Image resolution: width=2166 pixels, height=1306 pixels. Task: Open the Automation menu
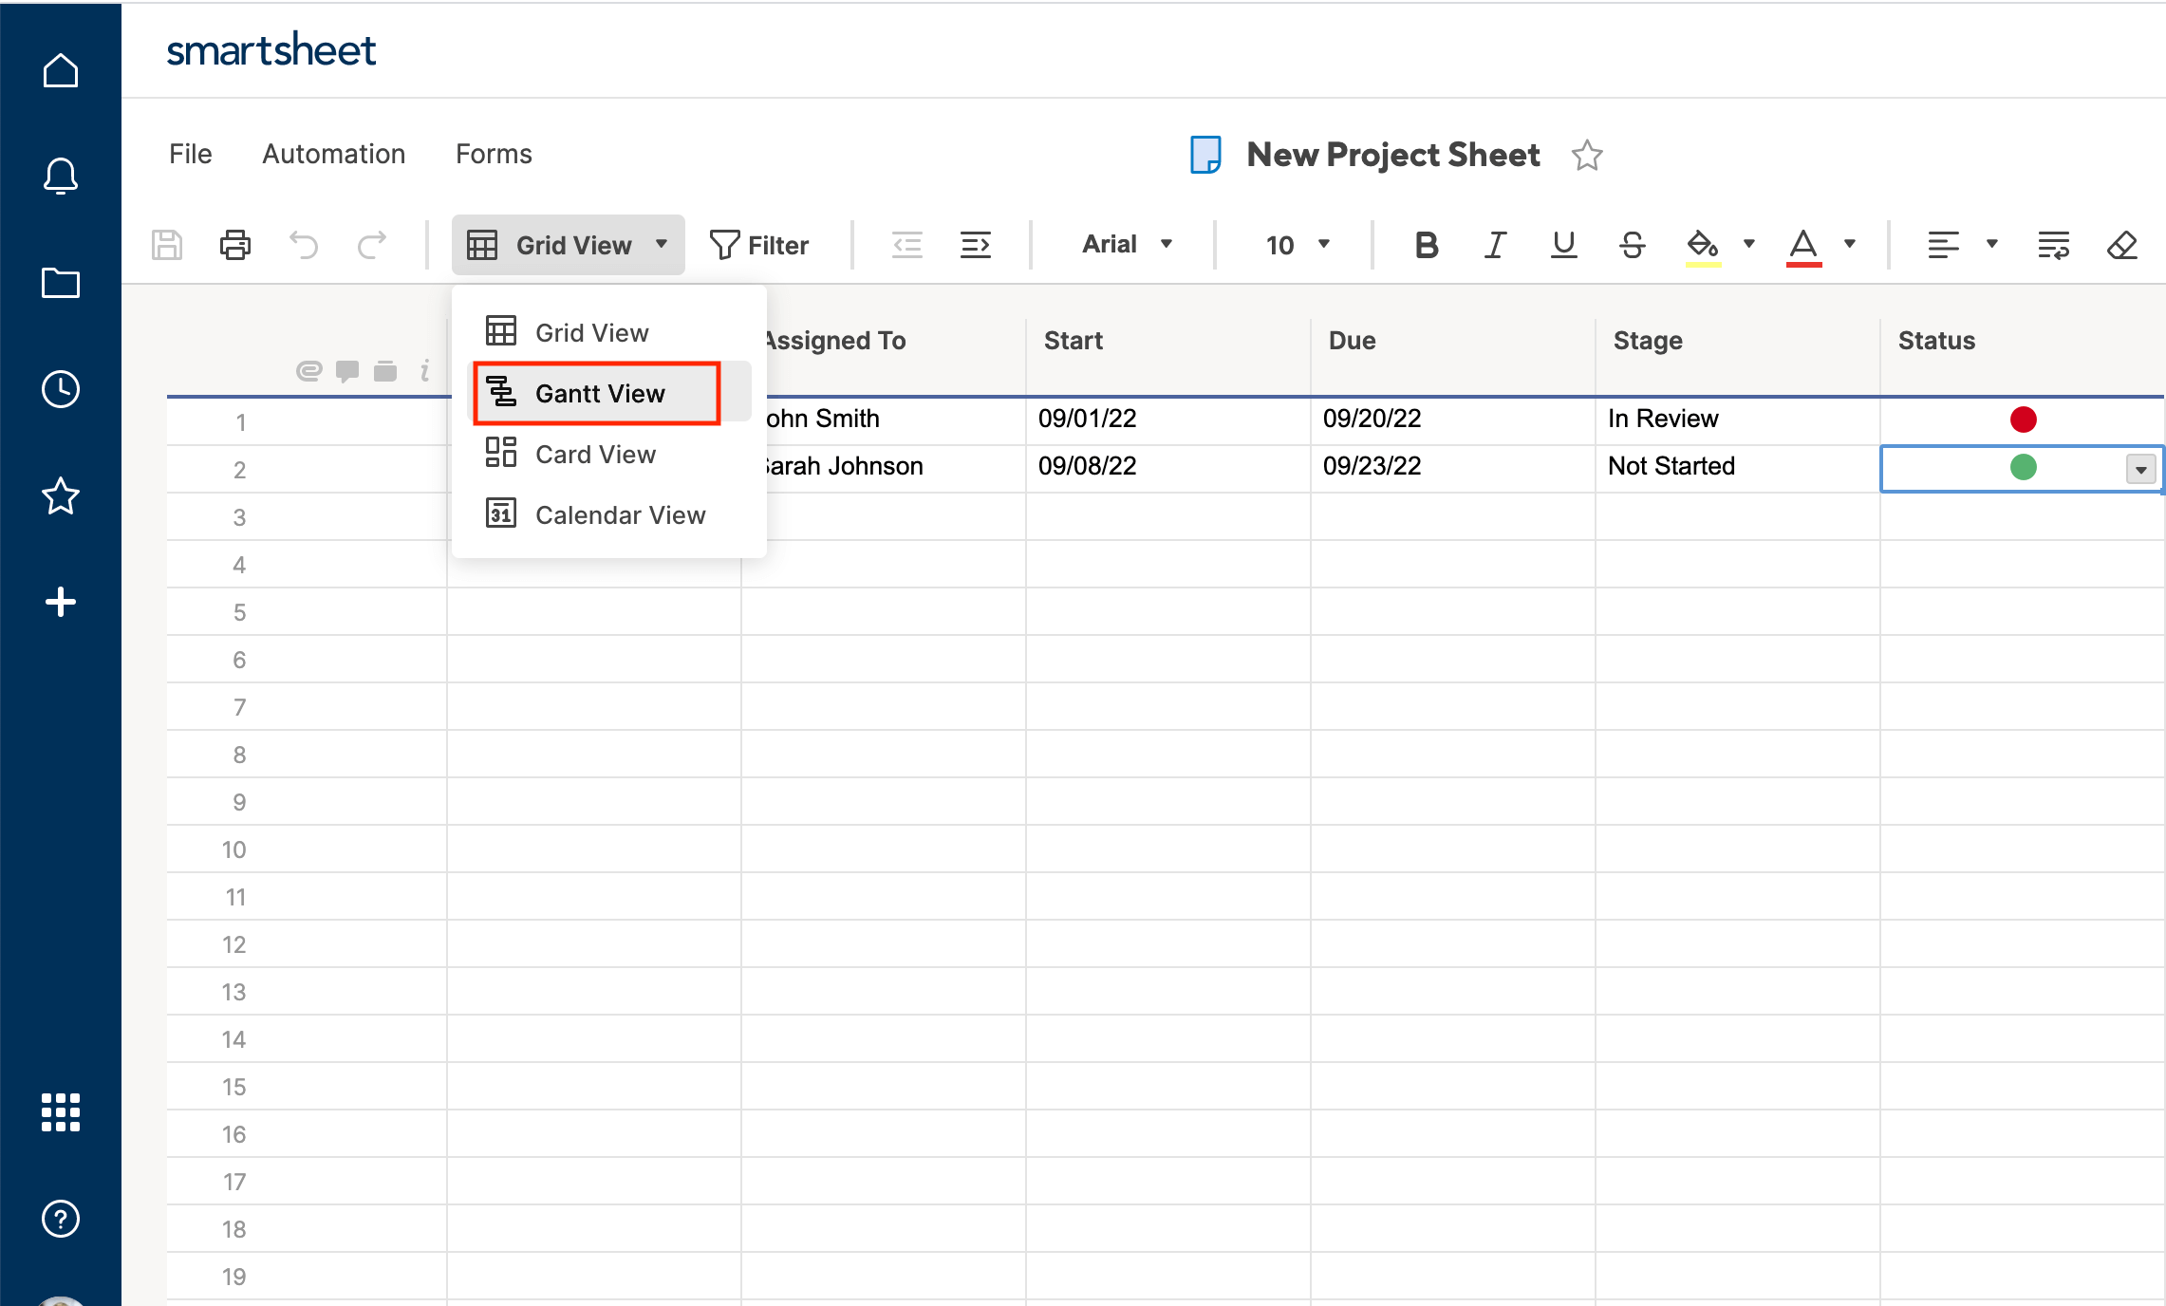click(333, 154)
